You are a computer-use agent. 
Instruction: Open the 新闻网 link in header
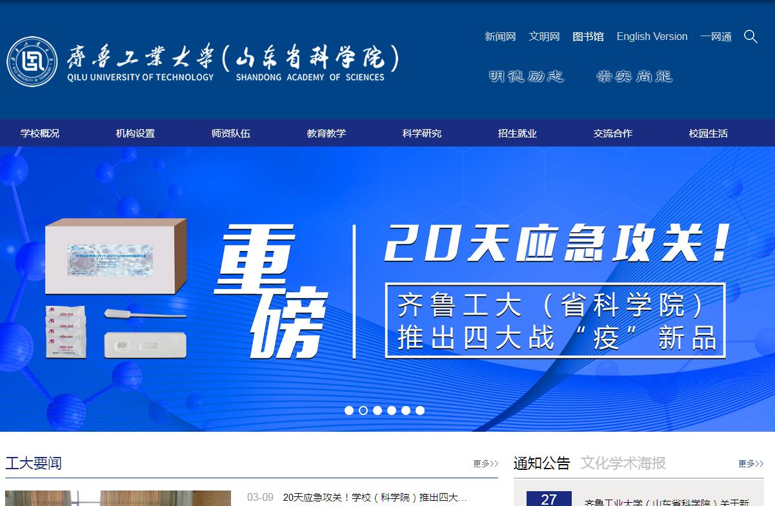[x=500, y=37]
